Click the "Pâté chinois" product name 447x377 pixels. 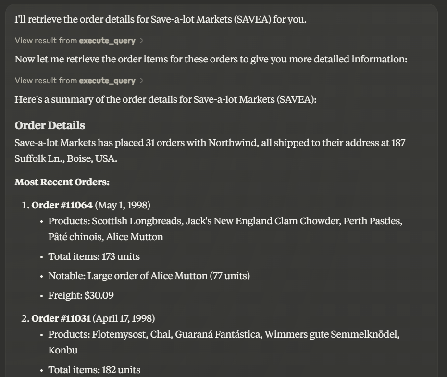[75, 237]
